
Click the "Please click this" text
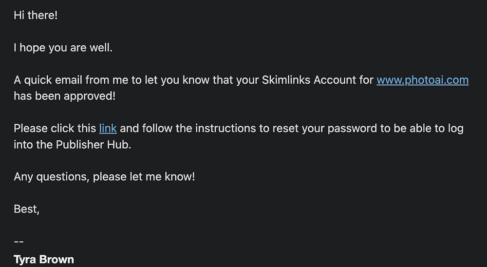(x=55, y=129)
